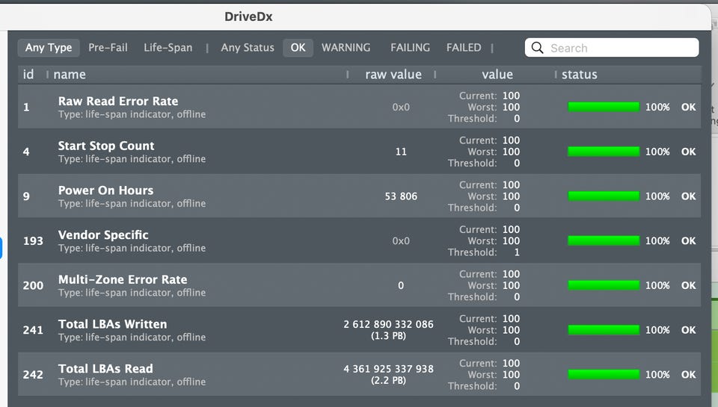Click the Power On Hours raw value 53 806
The height and width of the screenshot is (407, 718).
pos(401,196)
